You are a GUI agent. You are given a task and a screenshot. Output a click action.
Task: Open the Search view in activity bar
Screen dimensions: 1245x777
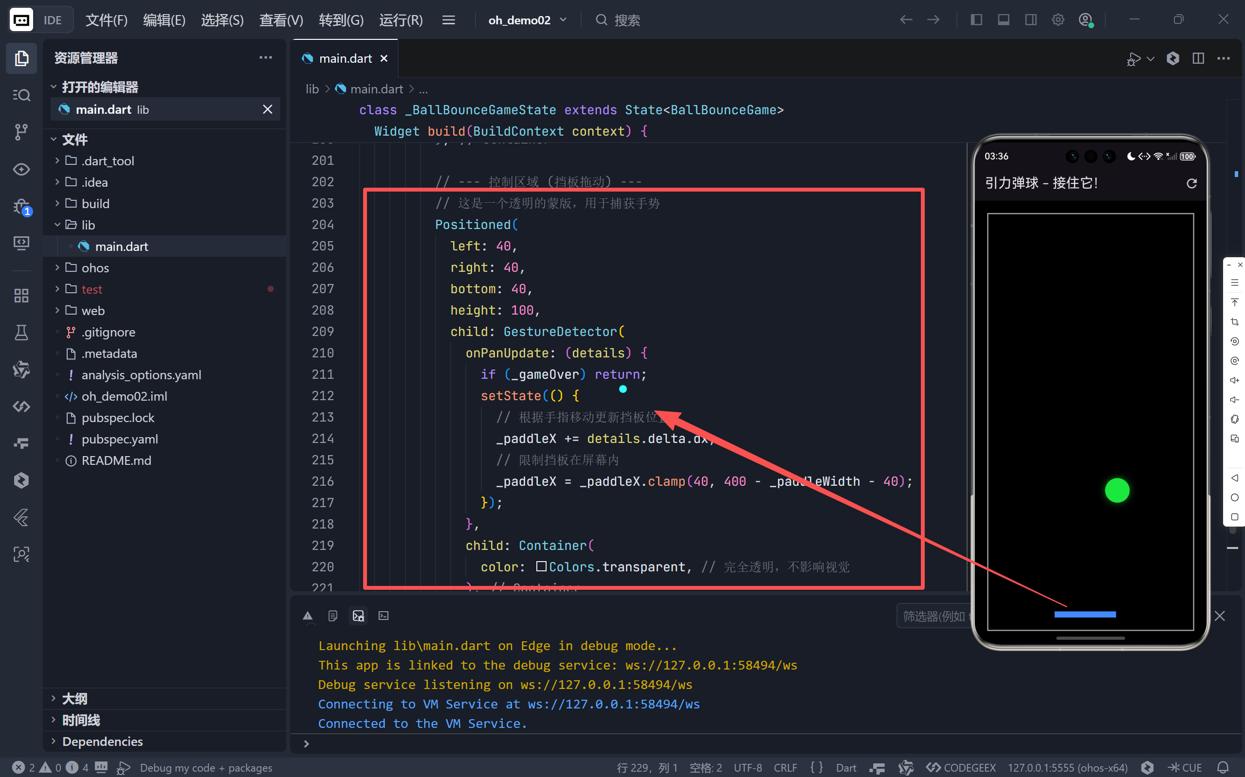point(21,95)
